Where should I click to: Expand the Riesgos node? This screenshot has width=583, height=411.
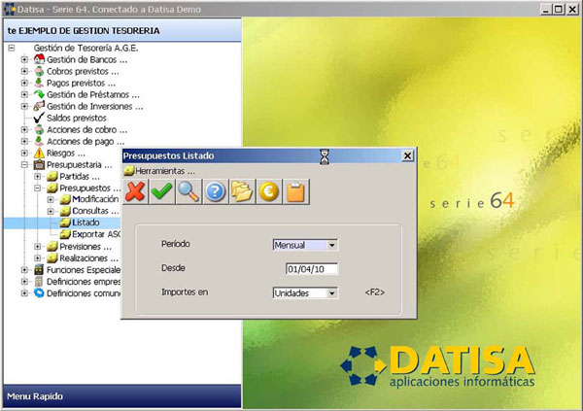(x=24, y=153)
